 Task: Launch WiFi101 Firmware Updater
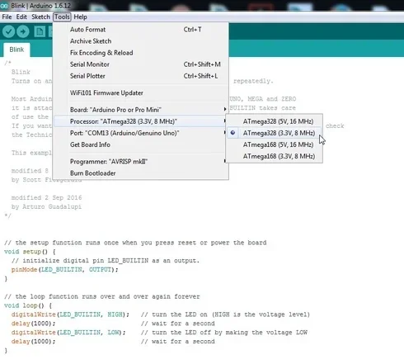pos(140,92)
